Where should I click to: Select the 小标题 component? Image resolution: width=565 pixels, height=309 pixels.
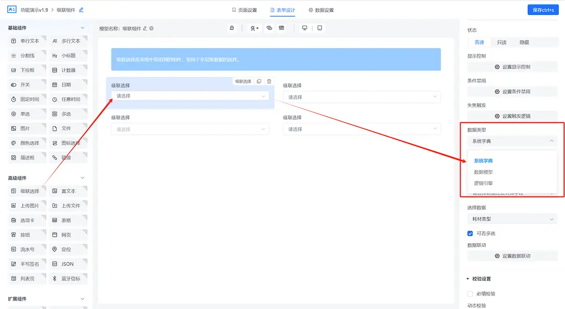click(x=68, y=56)
